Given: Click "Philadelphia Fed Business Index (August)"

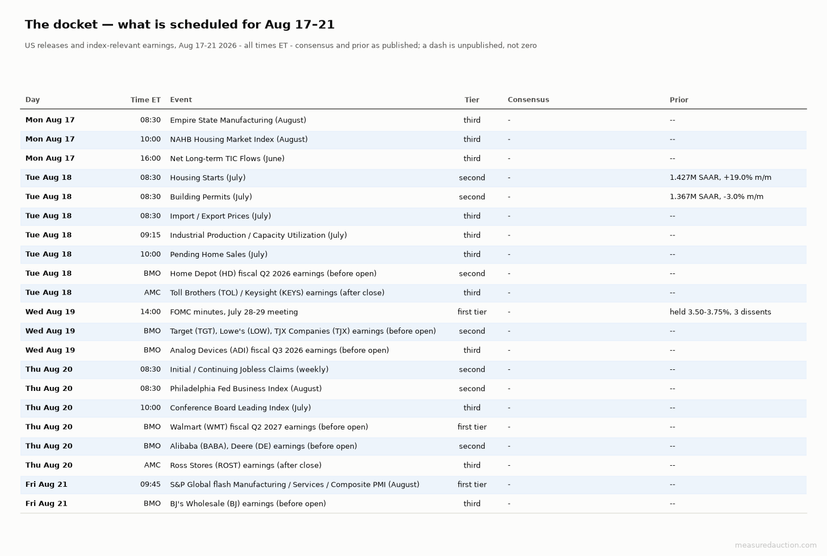Looking at the screenshot, I should click(246, 389).
